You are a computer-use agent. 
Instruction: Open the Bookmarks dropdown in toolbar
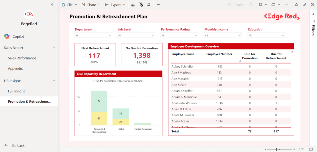click(x=263, y=5)
